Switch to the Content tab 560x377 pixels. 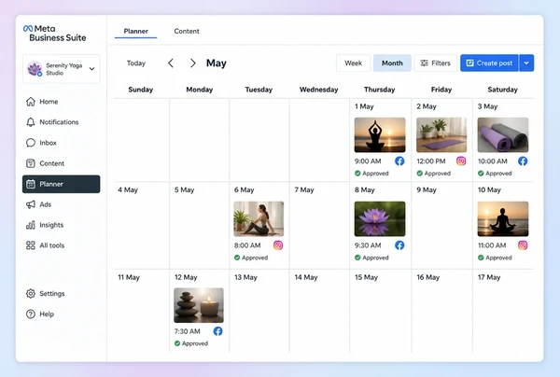point(187,31)
